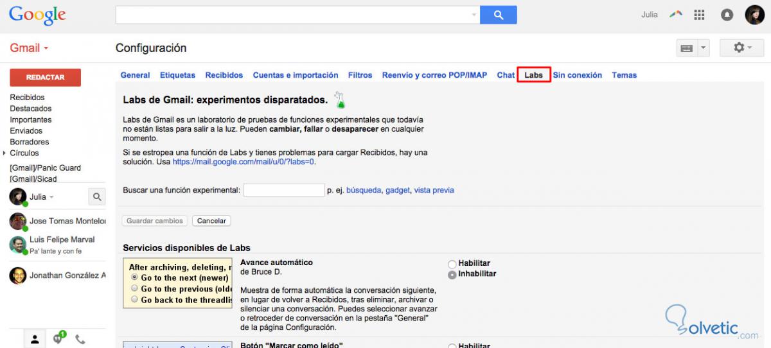The image size is (771, 348).
Task: Click the Cancelar button
Action: 211,221
